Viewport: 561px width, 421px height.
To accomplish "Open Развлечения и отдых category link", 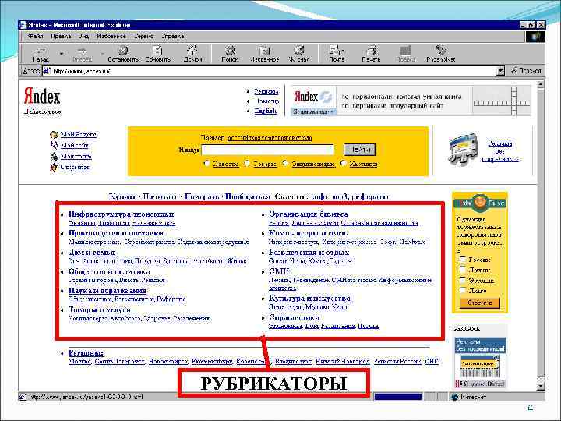I will [309, 253].
